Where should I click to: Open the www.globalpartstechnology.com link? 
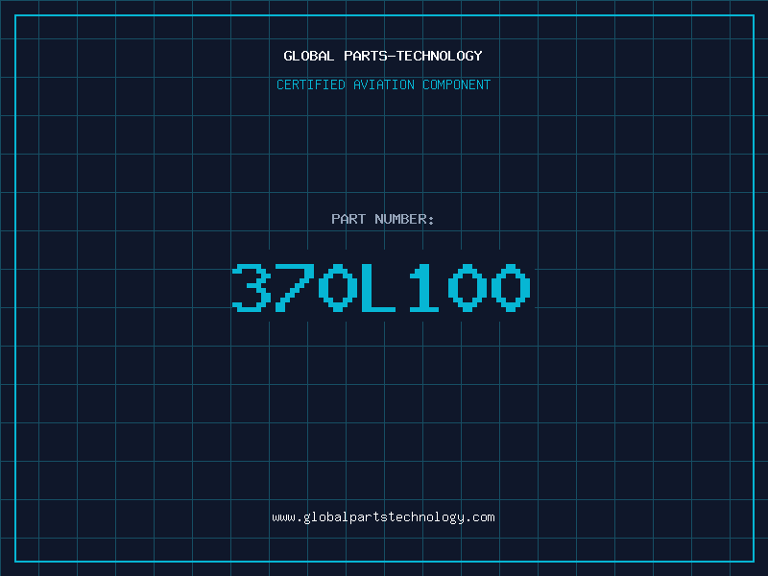pos(383,517)
